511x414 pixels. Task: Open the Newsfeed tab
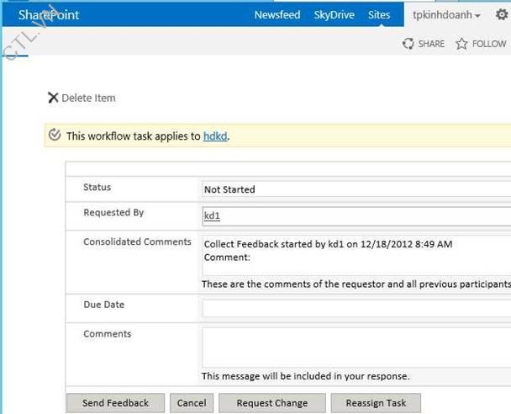277,14
